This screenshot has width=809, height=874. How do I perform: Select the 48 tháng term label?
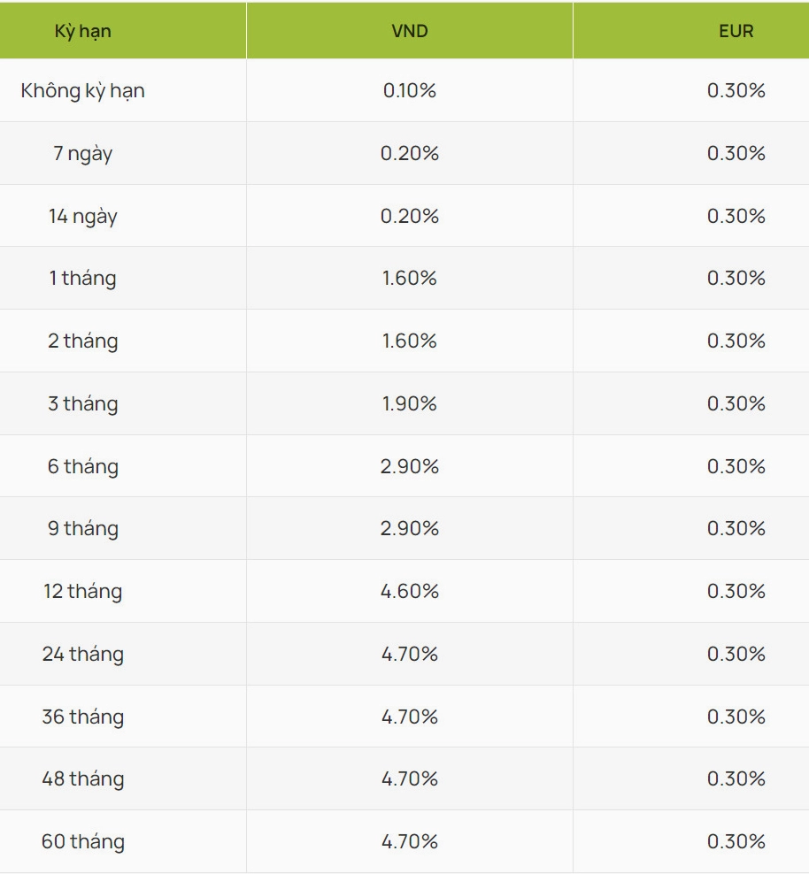82,778
